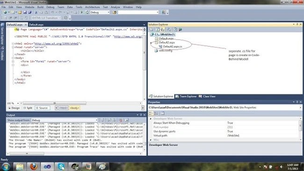Screen dimensions: 304x171
Task: Switch to Split view
Action: (28, 108)
